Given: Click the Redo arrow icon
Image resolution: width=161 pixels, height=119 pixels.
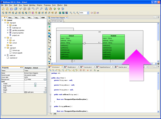Looking at the screenshot, I should click(x=37, y=9).
